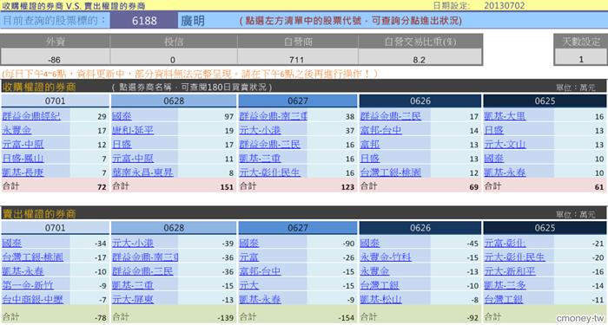
Task: Open 第一金-新竹 broker link
Action: (x=28, y=285)
